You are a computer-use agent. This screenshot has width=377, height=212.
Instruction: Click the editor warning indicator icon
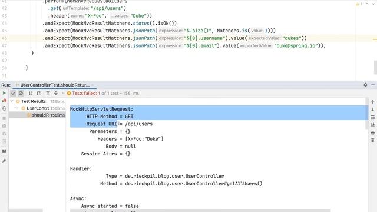point(359,4)
